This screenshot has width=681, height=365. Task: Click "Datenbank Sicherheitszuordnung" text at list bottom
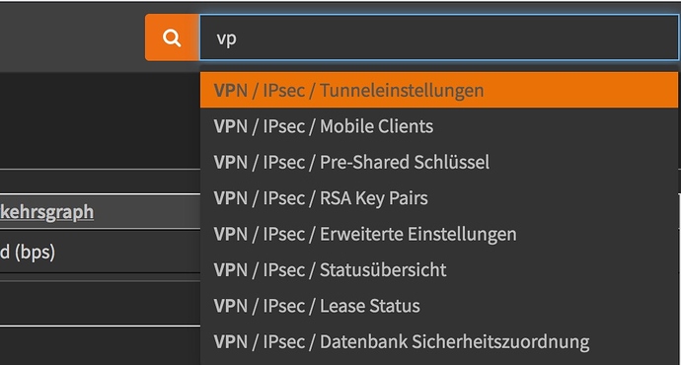pyautogui.click(x=455, y=342)
